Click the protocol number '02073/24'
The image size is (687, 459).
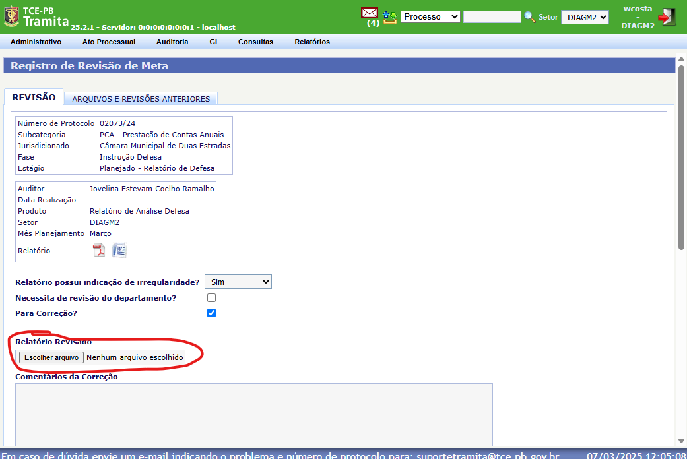tap(117, 123)
